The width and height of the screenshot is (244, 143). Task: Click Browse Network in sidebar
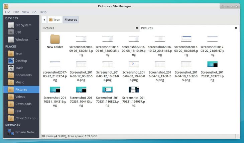tap(21, 132)
